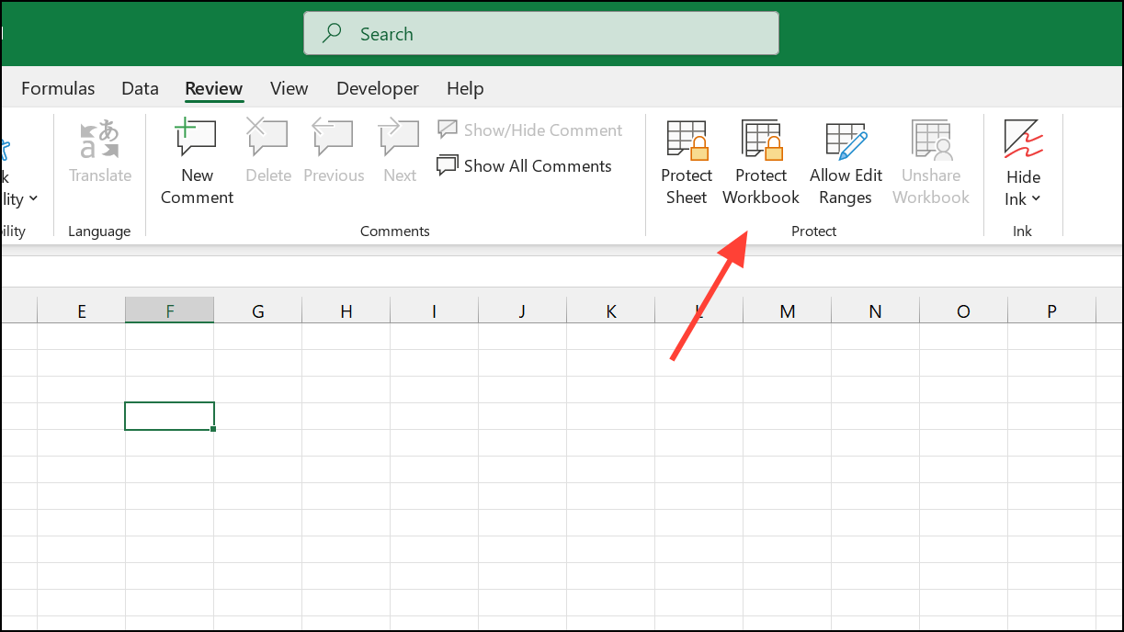Click the Search box
1124x632 pixels.
click(541, 34)
